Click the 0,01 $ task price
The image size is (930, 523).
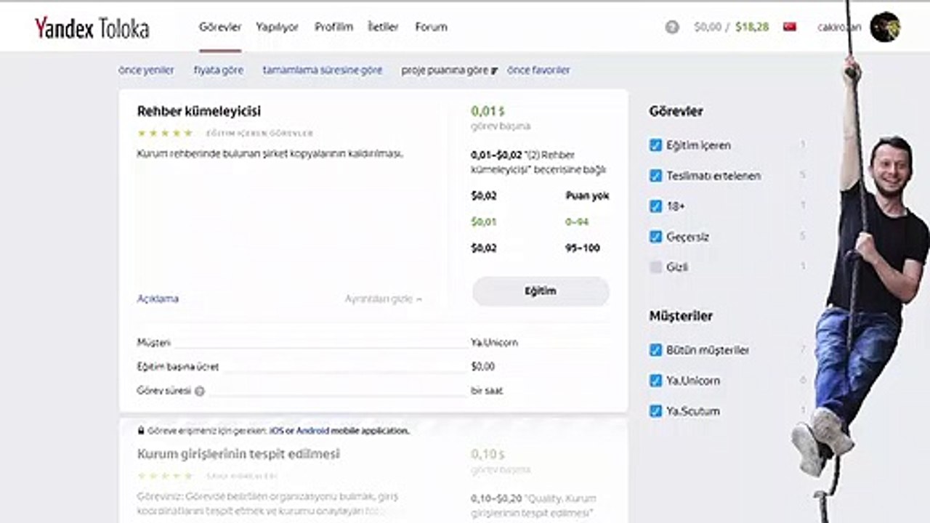click(488, 111)
